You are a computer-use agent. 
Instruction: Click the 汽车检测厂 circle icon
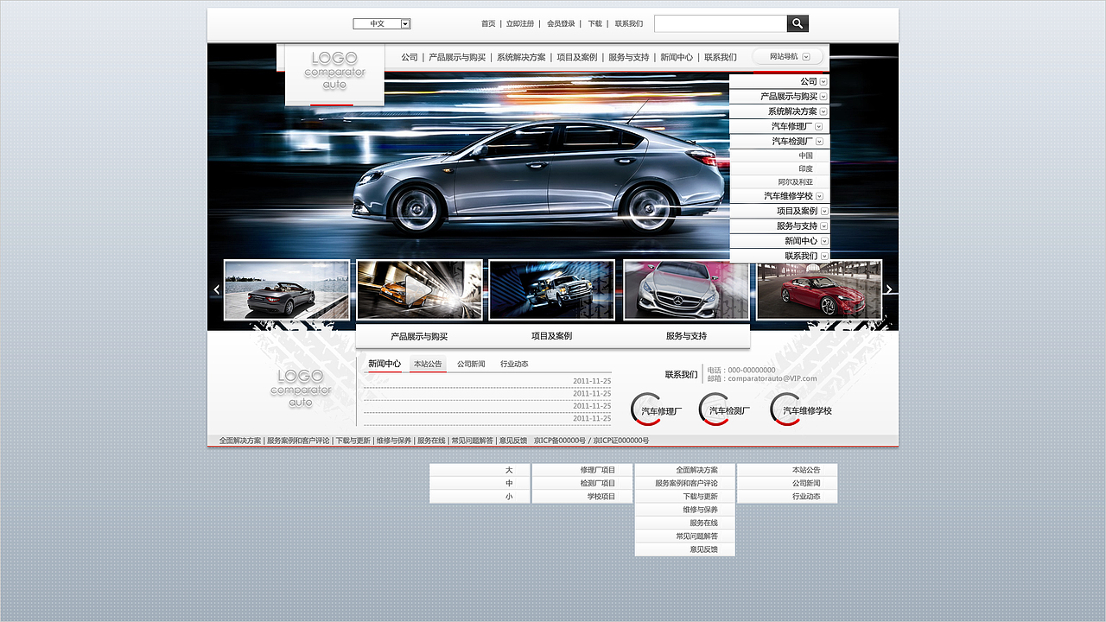click(725, 410)
